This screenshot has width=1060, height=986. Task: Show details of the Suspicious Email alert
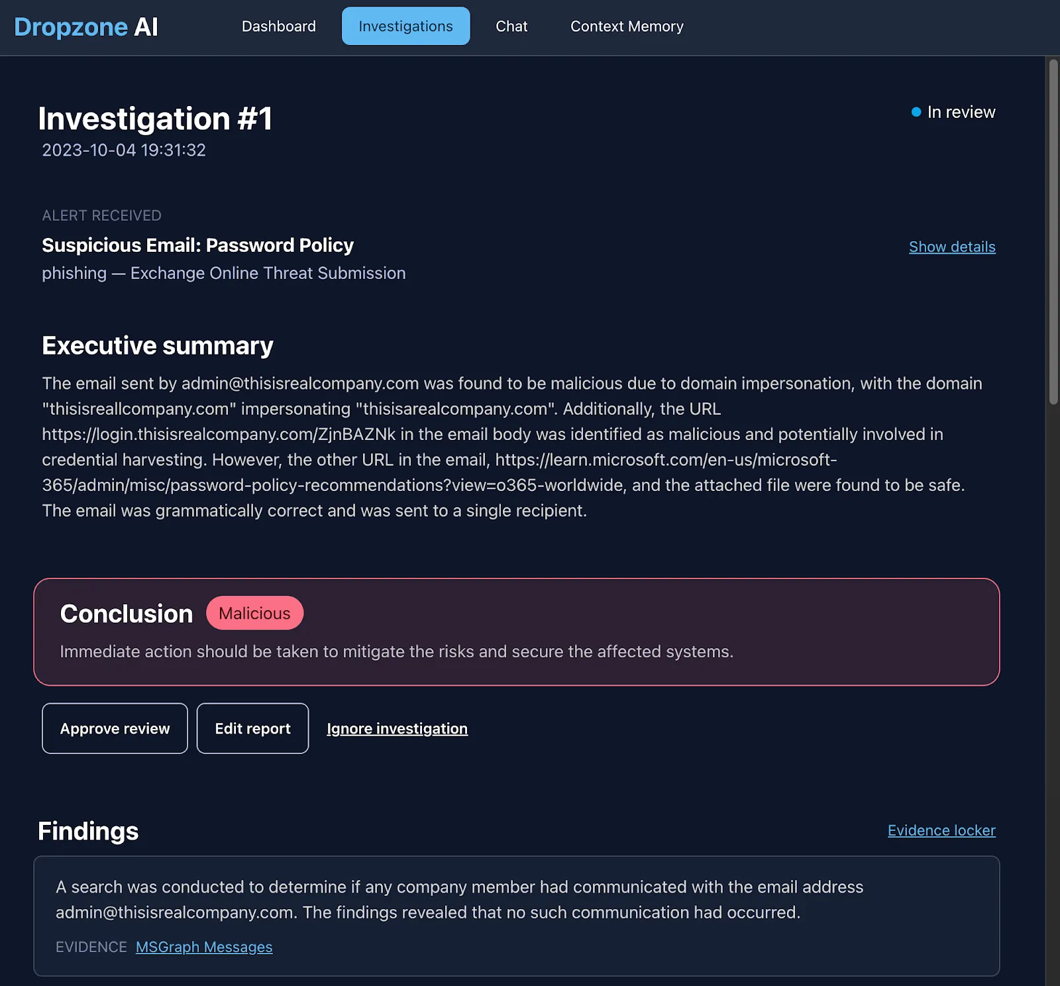[x=952, y=246]
